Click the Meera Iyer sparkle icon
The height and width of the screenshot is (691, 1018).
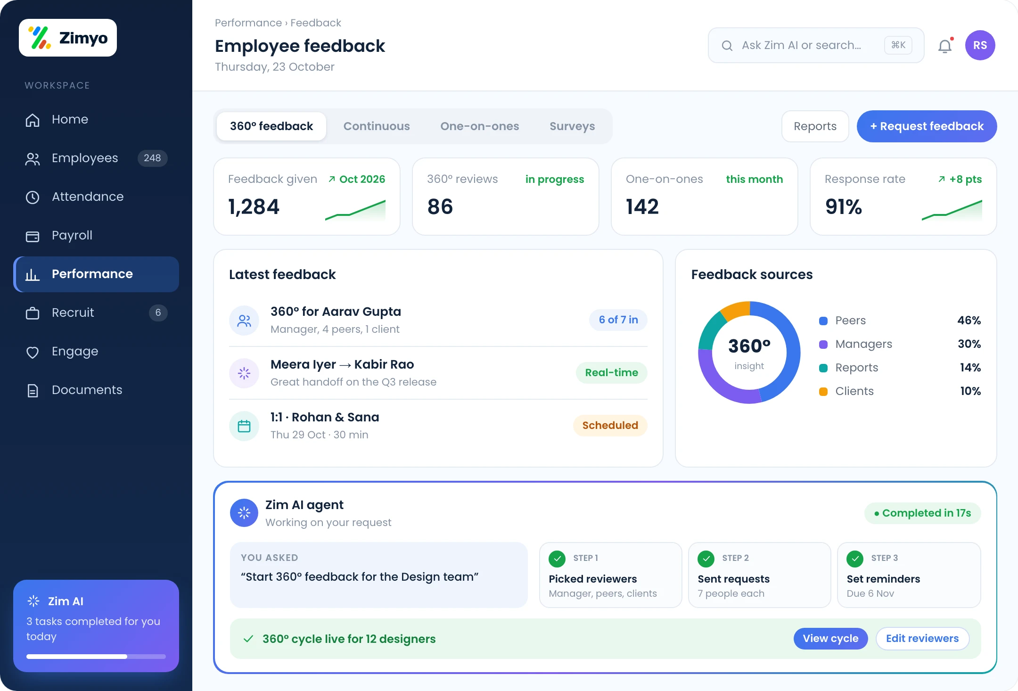[x=244, y=373]
